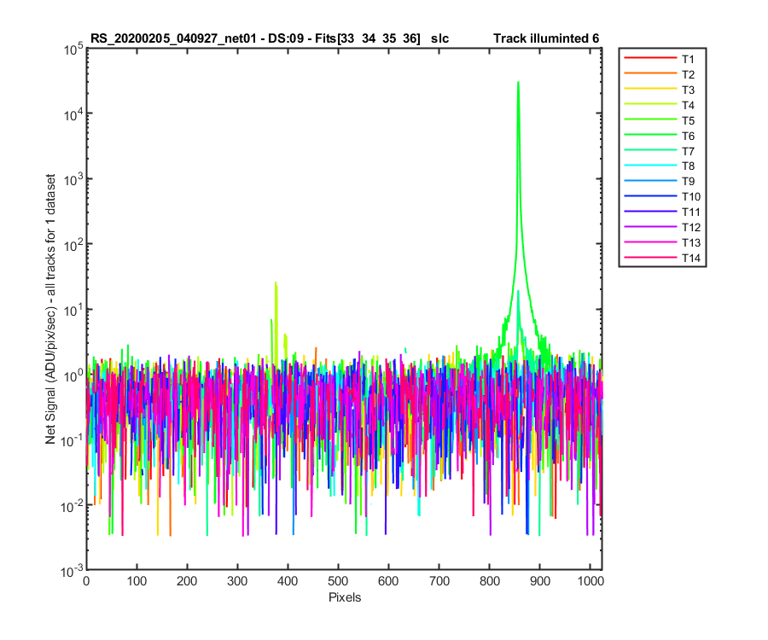
Task: Click the x-axis tick label 1000
Action: tap(591, 581)
